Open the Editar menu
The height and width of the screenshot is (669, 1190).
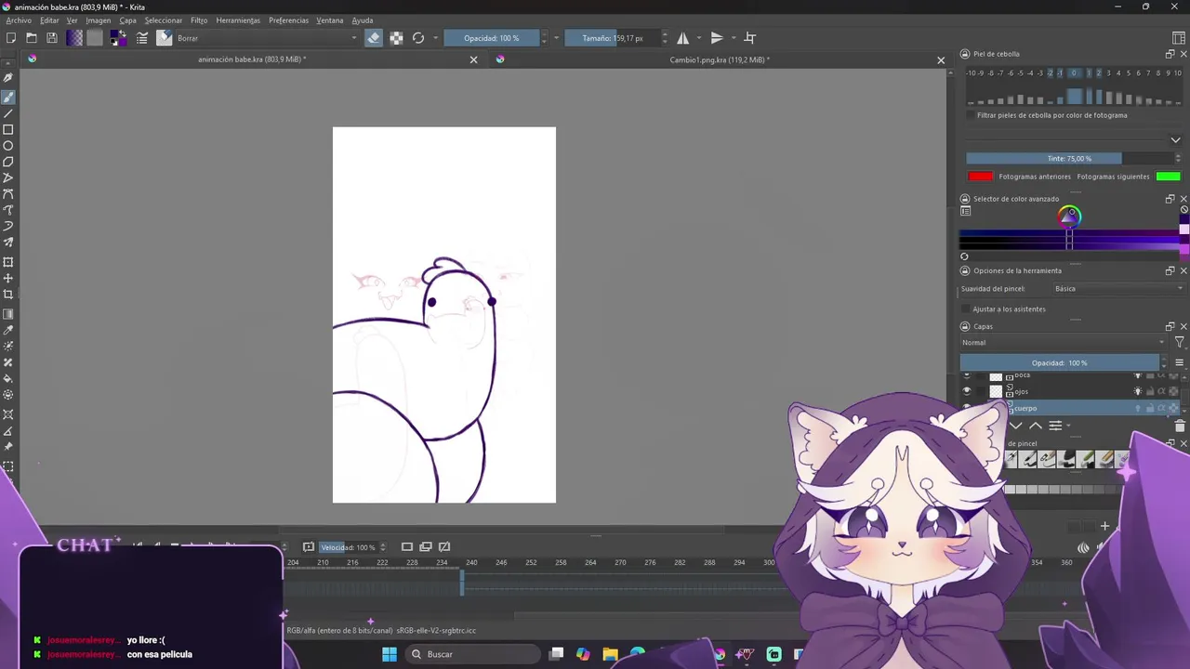coord(49,20)
